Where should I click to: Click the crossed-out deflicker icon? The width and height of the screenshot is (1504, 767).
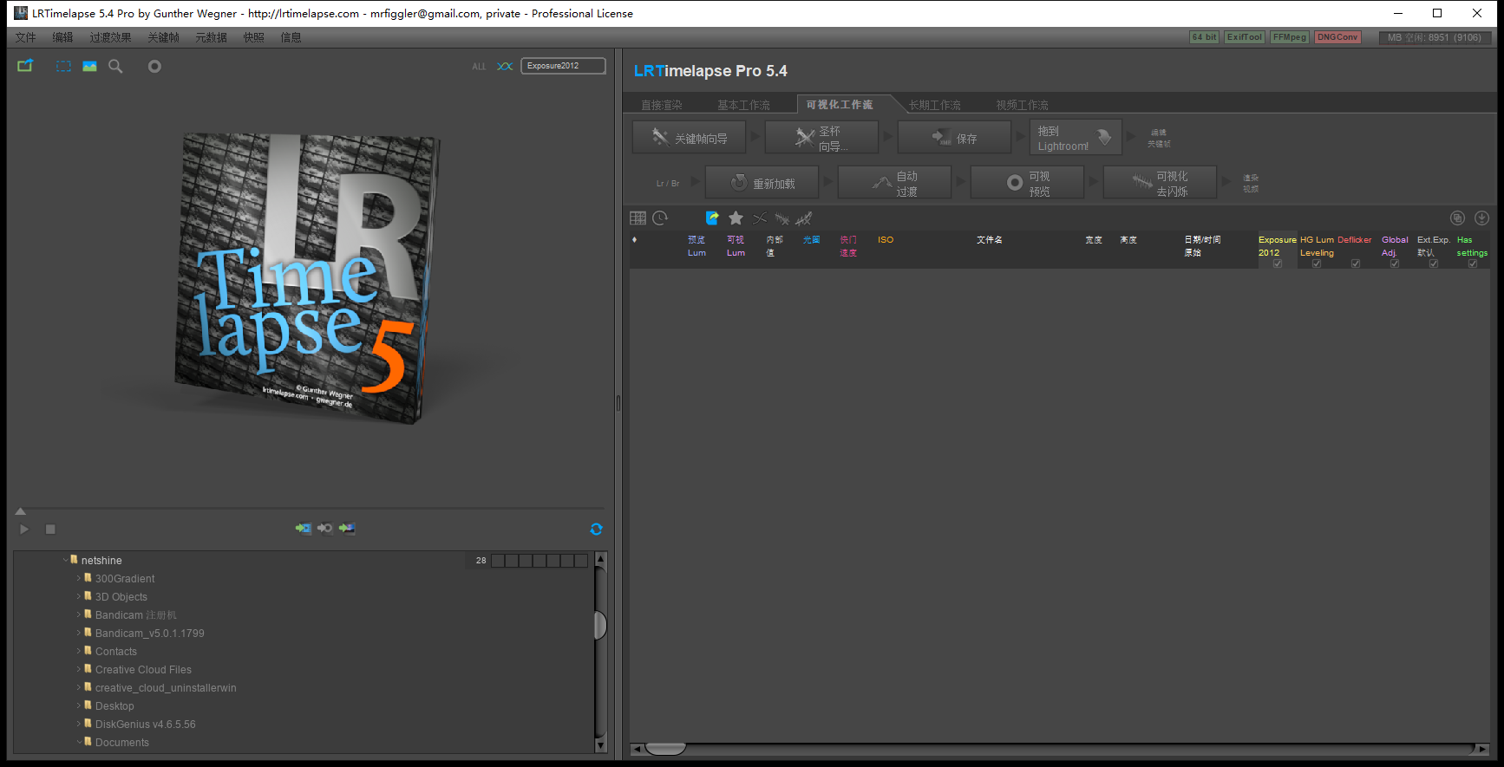(804, 218)
